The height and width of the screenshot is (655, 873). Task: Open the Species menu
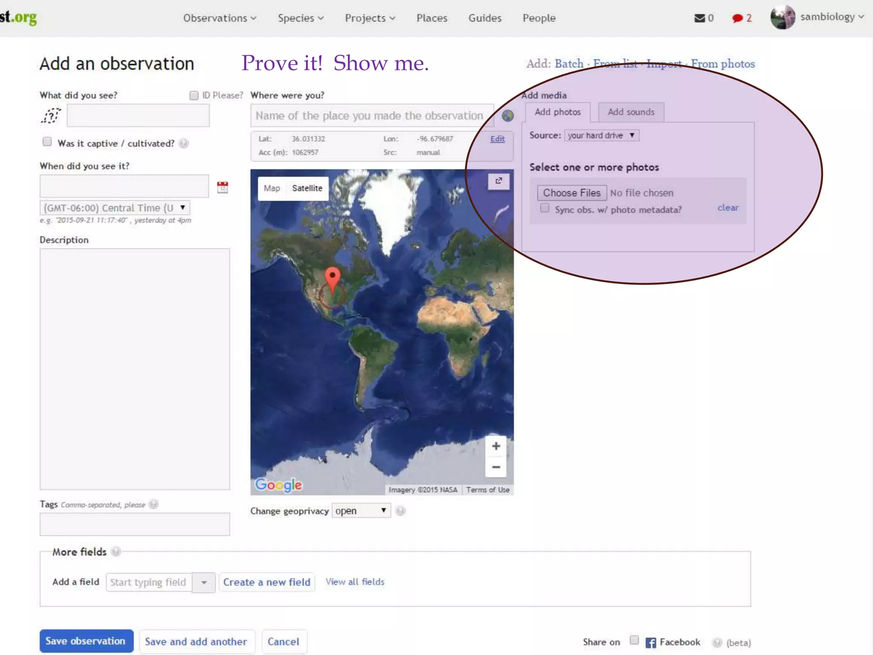pos(301,18)
